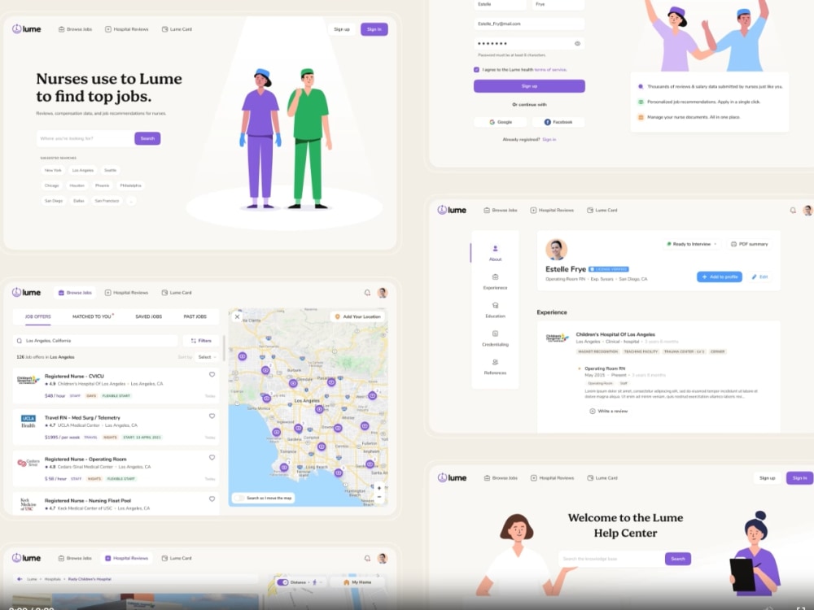Click Sign in on the home page header
The height and width of the screenshot is (610, 814).
point(374,29)
